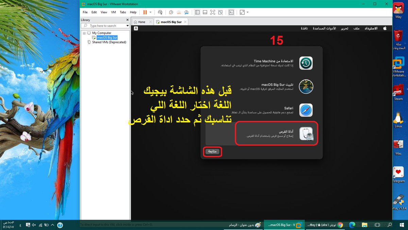The width and height of the screenshot is (408, 230).
Task: Open the VM menu
Action: pyautogui.click(x=114, y=12)
